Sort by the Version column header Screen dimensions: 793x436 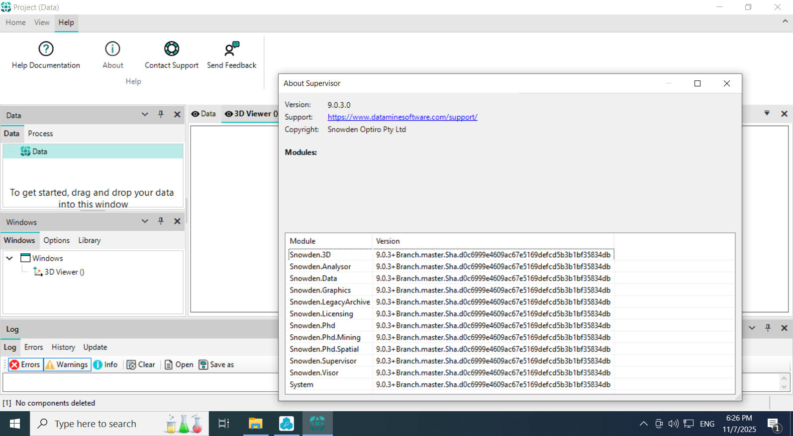(x=493, y=241)
